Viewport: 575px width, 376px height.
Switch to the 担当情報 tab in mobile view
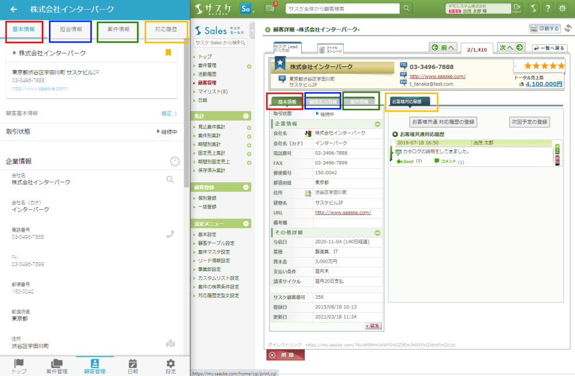[71, 29]
